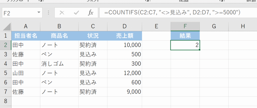Image resolution: width=257 pixels, height=108 pixels.
Task: Click 田中 in row 6
Action: (x=26, y=82)
